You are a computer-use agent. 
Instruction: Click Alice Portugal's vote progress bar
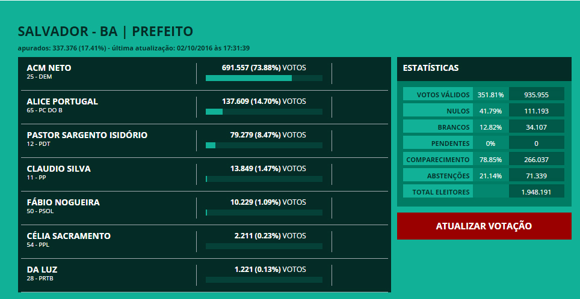264,112
